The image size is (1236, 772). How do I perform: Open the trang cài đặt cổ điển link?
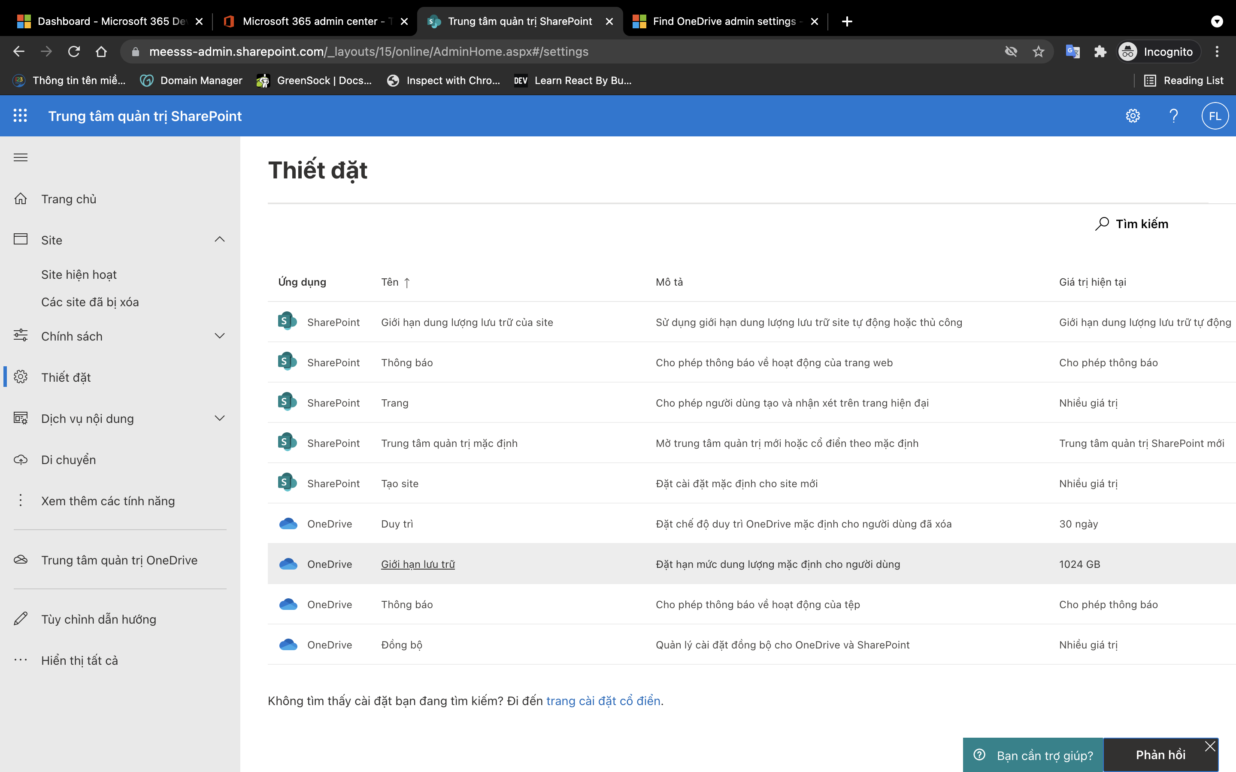point(603,700)
